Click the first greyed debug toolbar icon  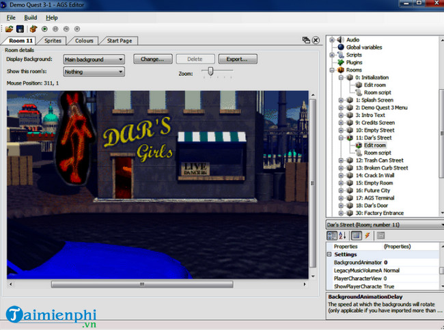click(55, 29)
